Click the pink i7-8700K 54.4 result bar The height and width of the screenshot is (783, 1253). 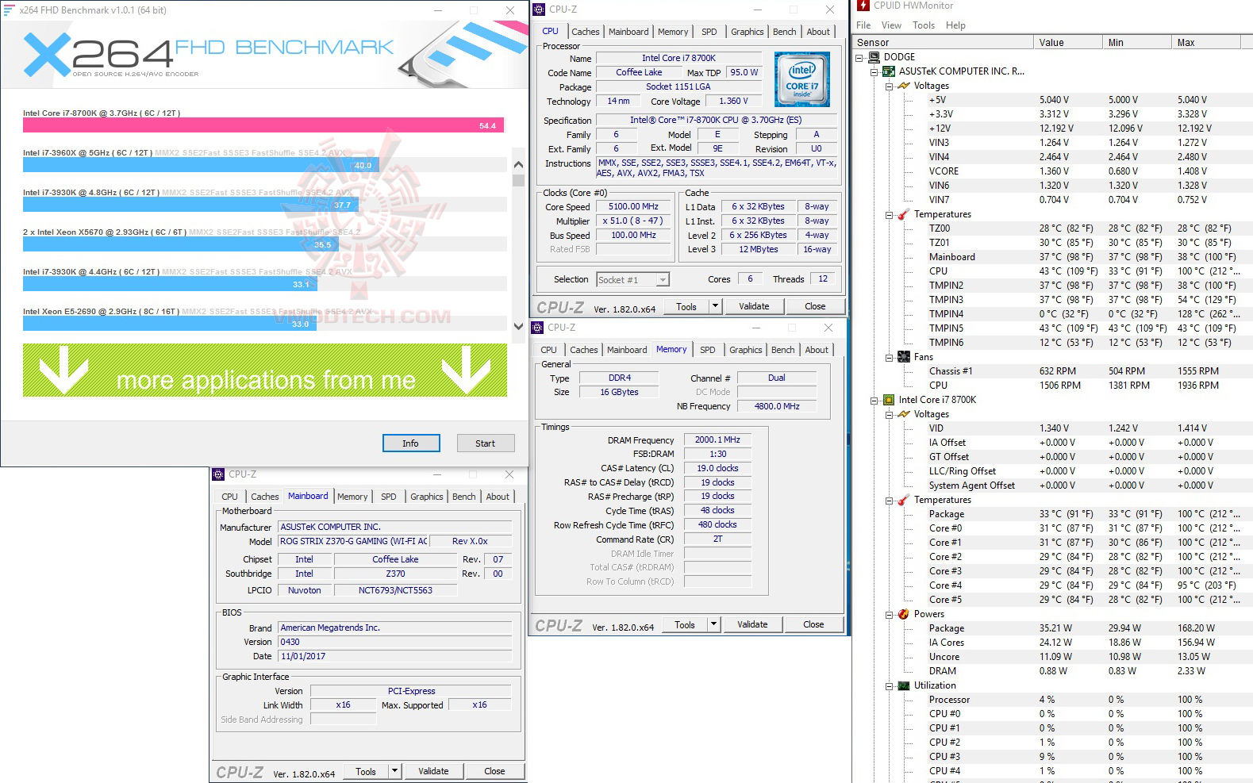263,125
